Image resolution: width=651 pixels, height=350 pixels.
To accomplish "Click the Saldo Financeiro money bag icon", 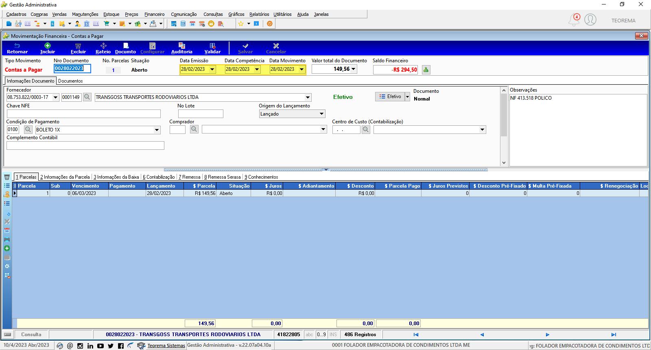I will pos(426,70).
